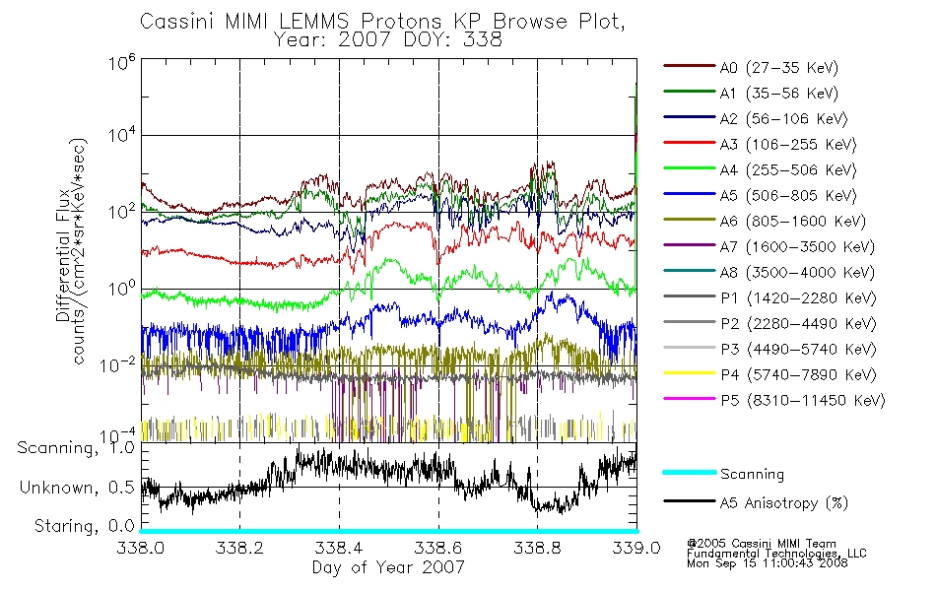The height and width of the screenshot is (591, 936).
Task: Click the P3 (4490-5740 KeV) legend label
Action: 798,350
